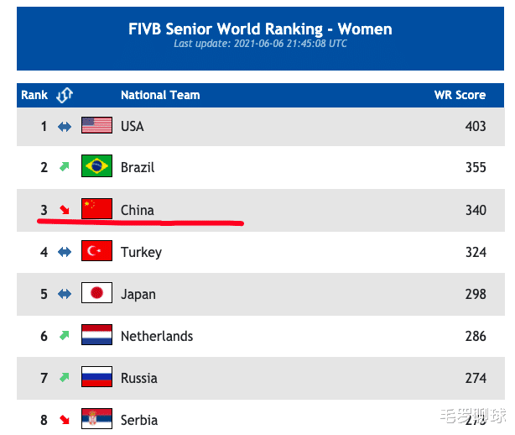
Task: Sort by the Rank column header
Action: tap(34, 95)
